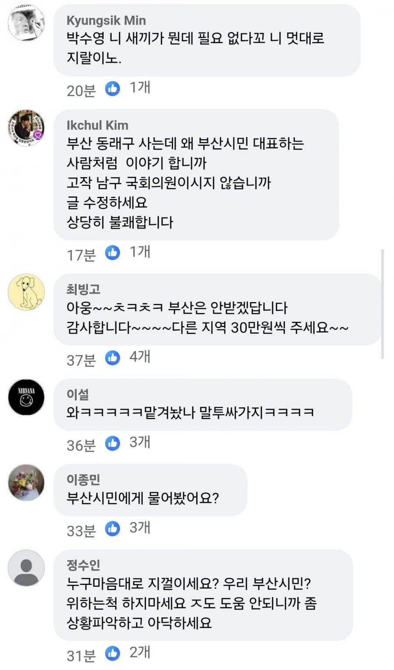Open the Kyungsik Min name link
The height and width of the screenshot is (670, 394).
106,21
